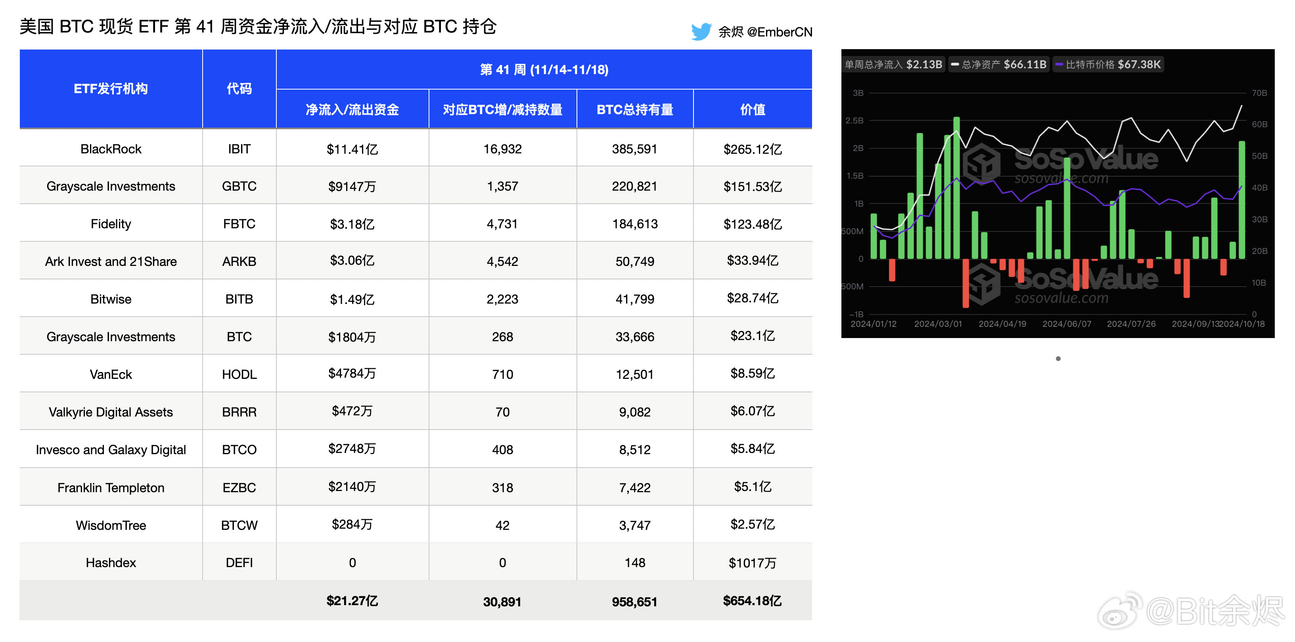Click the ETF发行机构 column header

click(x=111, y=89)
